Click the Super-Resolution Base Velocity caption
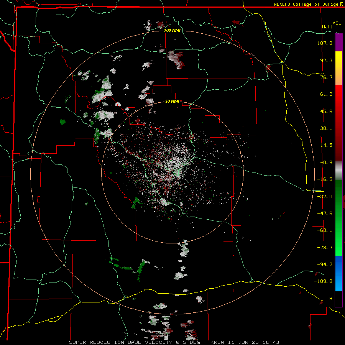Screen dimensions: 345x345 (x=174, y=342)
